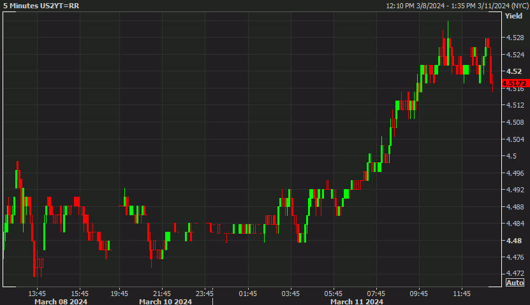Click the March 11 2024 date label
Screen dimensions: 530x305
[x=357, y=301]
